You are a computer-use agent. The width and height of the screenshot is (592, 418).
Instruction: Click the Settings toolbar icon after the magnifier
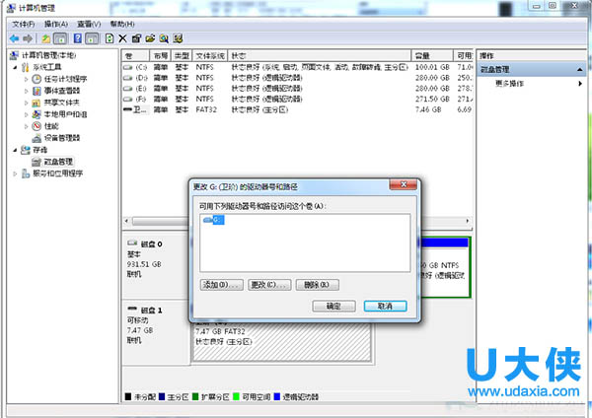pyautogui.click(x=178, y=38)
